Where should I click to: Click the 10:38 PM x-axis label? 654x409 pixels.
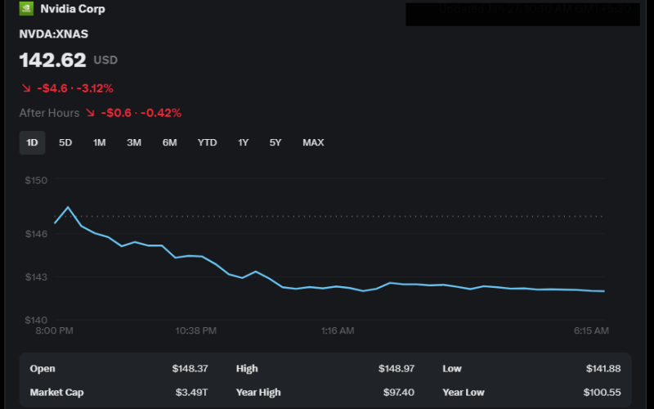pyautogui.click(x=195, y=331)
